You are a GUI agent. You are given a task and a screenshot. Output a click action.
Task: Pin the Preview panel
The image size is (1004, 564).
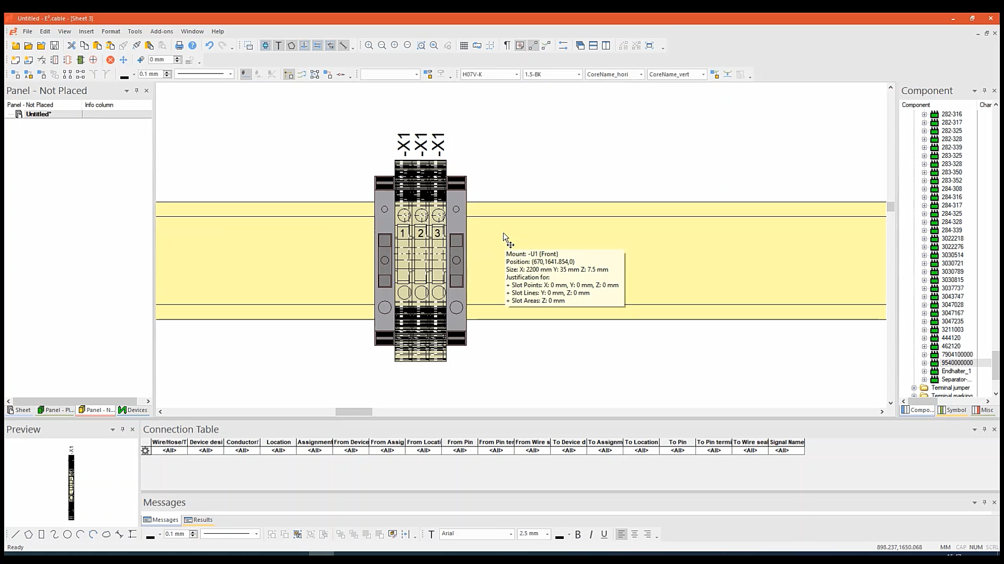(x=122, y=429)
